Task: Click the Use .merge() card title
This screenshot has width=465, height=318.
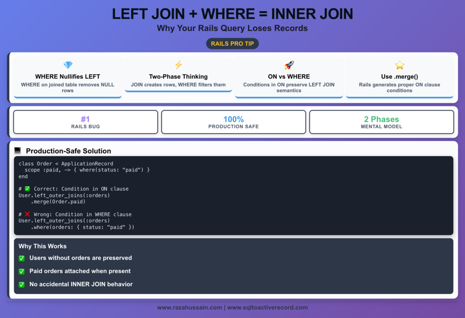Action: (x=399, y=76)
